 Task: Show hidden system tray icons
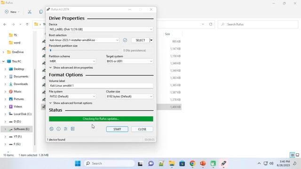[259, 163]
